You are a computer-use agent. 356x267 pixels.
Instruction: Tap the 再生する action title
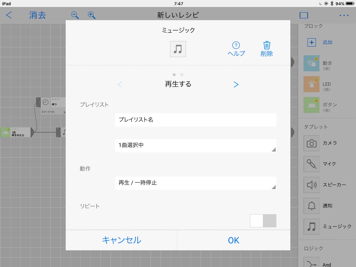point(178,84)
